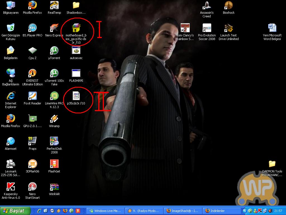
Task: Open Messenger status tray icon
Action: (255, 211)
